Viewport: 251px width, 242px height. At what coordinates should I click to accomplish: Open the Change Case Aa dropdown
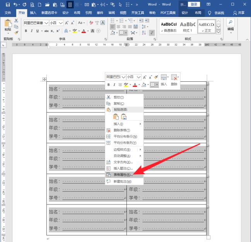coord(81,23)
